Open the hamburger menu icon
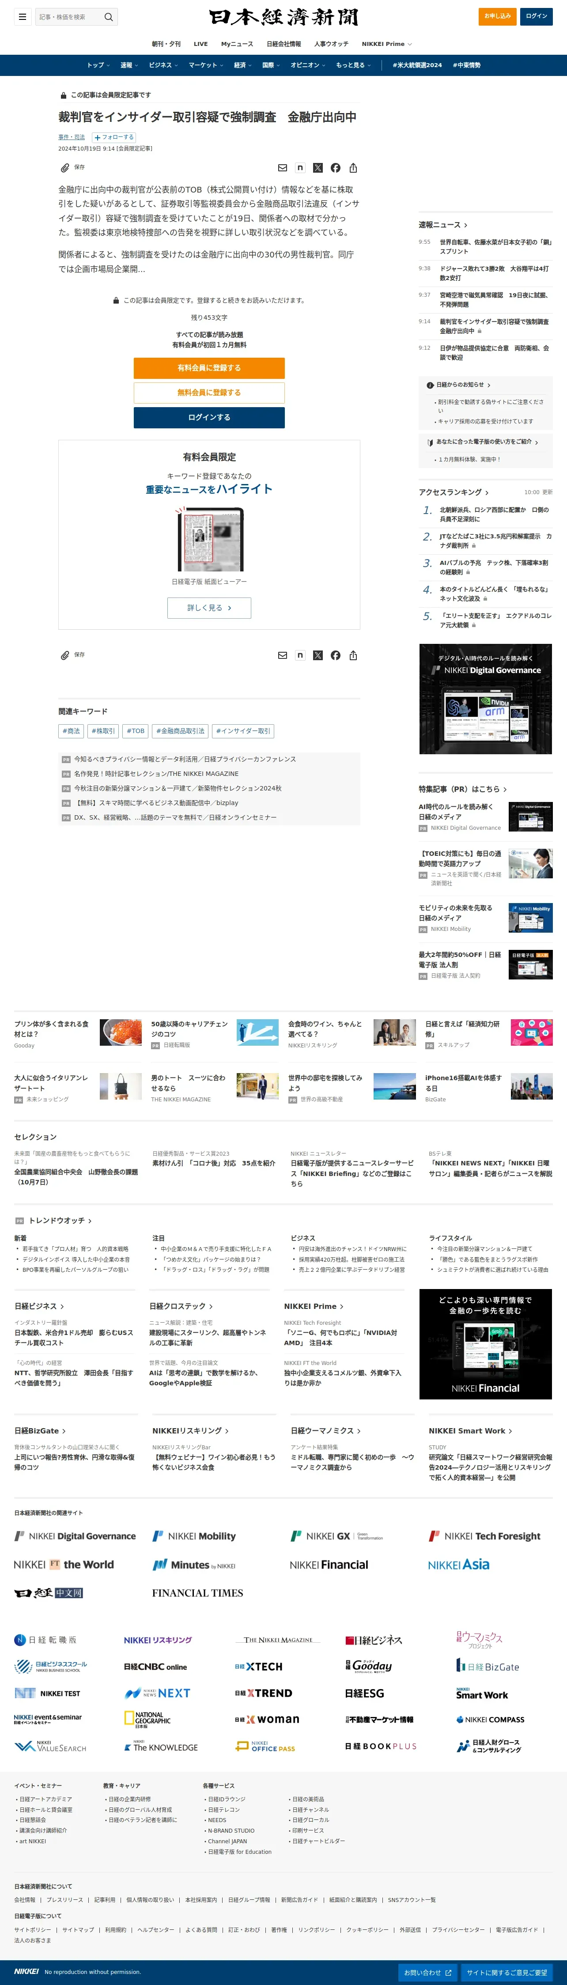Image resolution: width=567 pixels, height=1985 pixels. click(x=23, y=16)
